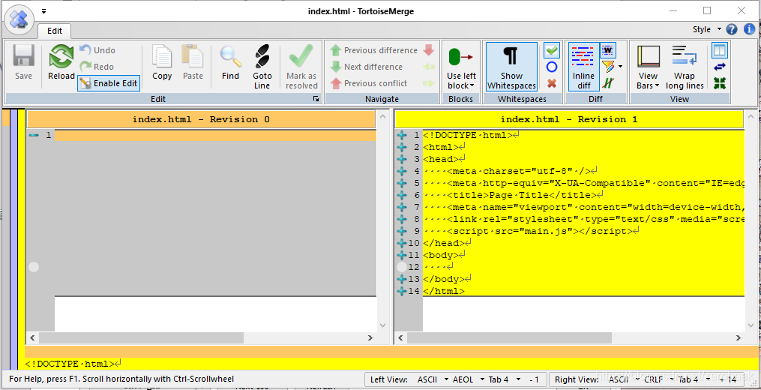Select the green checkmark compare-whitespaces option
Screen dimensions: 761x390
coord(552,50)
